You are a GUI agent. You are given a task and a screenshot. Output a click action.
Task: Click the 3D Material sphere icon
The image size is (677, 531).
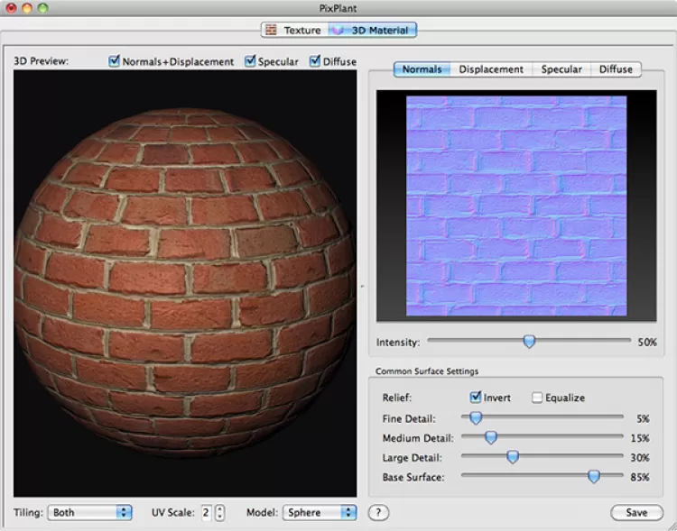coord(338,30)
